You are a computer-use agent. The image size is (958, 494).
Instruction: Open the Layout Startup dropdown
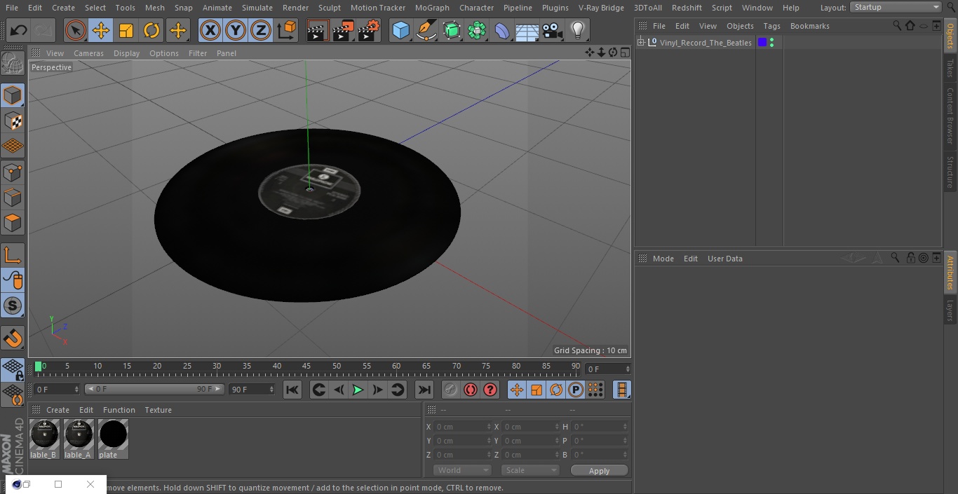[896, 7]
